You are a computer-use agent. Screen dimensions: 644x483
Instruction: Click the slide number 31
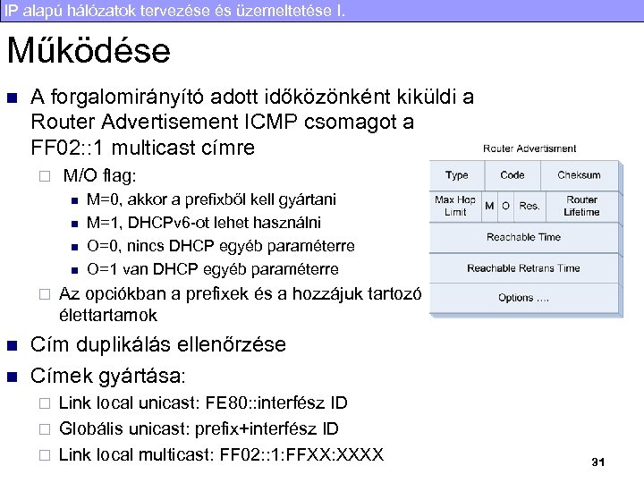(x=598, y=462)
